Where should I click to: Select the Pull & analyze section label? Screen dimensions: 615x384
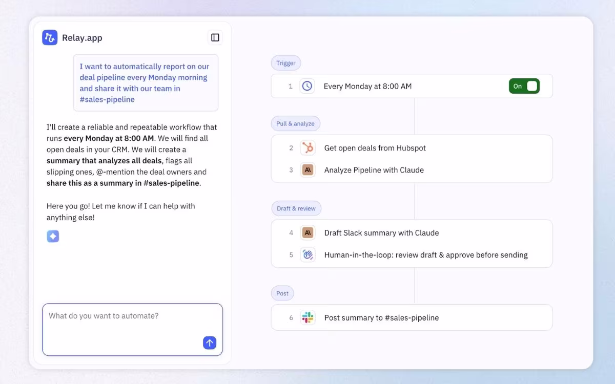(296, 123)
